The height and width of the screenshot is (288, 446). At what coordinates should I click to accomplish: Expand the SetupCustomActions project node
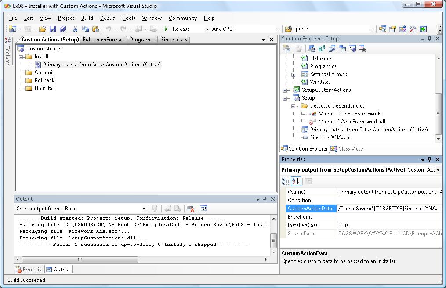(285, 90)
